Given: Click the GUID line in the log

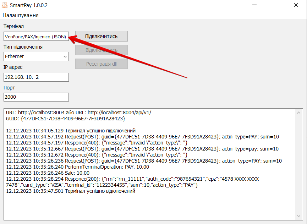Looking at the screenshot, I should click(x=66, y=119).
